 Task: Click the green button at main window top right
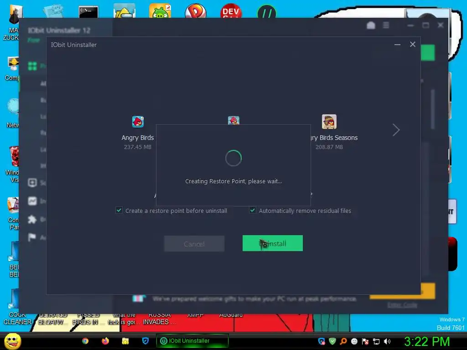pyautogui.click(x=428, y=53)
